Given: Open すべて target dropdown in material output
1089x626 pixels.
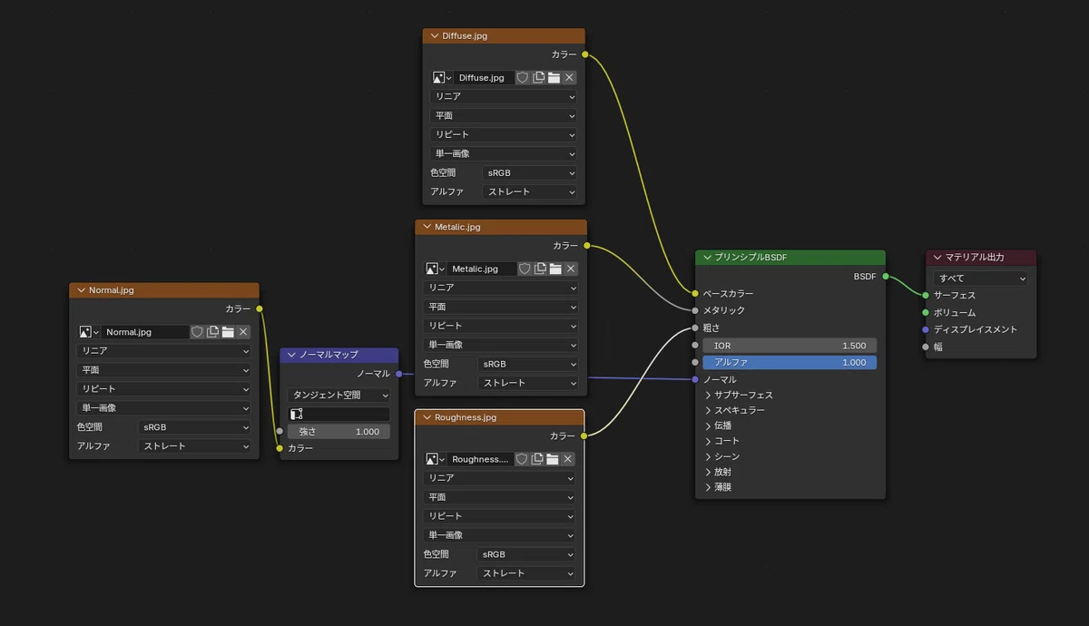Looking at the screenshot, I should click(980, 279).
